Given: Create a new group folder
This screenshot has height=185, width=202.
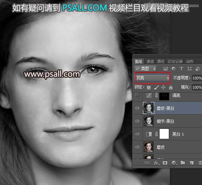Looking at the screenshot, I should point(183,163).
